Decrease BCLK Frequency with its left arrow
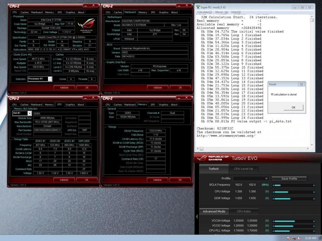Viewport: 322px width, 241px height. pos(273,185)
